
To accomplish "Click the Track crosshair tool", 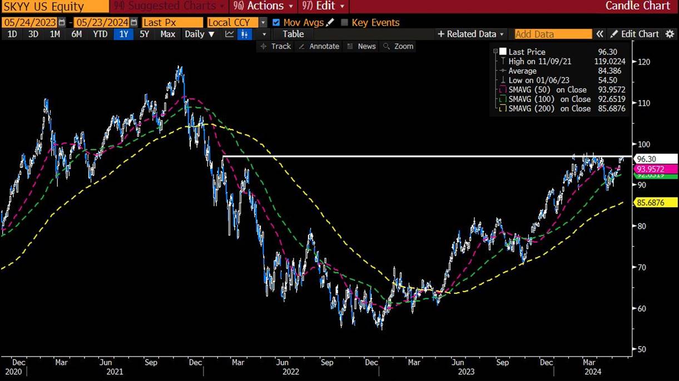I will coord(275,46).
